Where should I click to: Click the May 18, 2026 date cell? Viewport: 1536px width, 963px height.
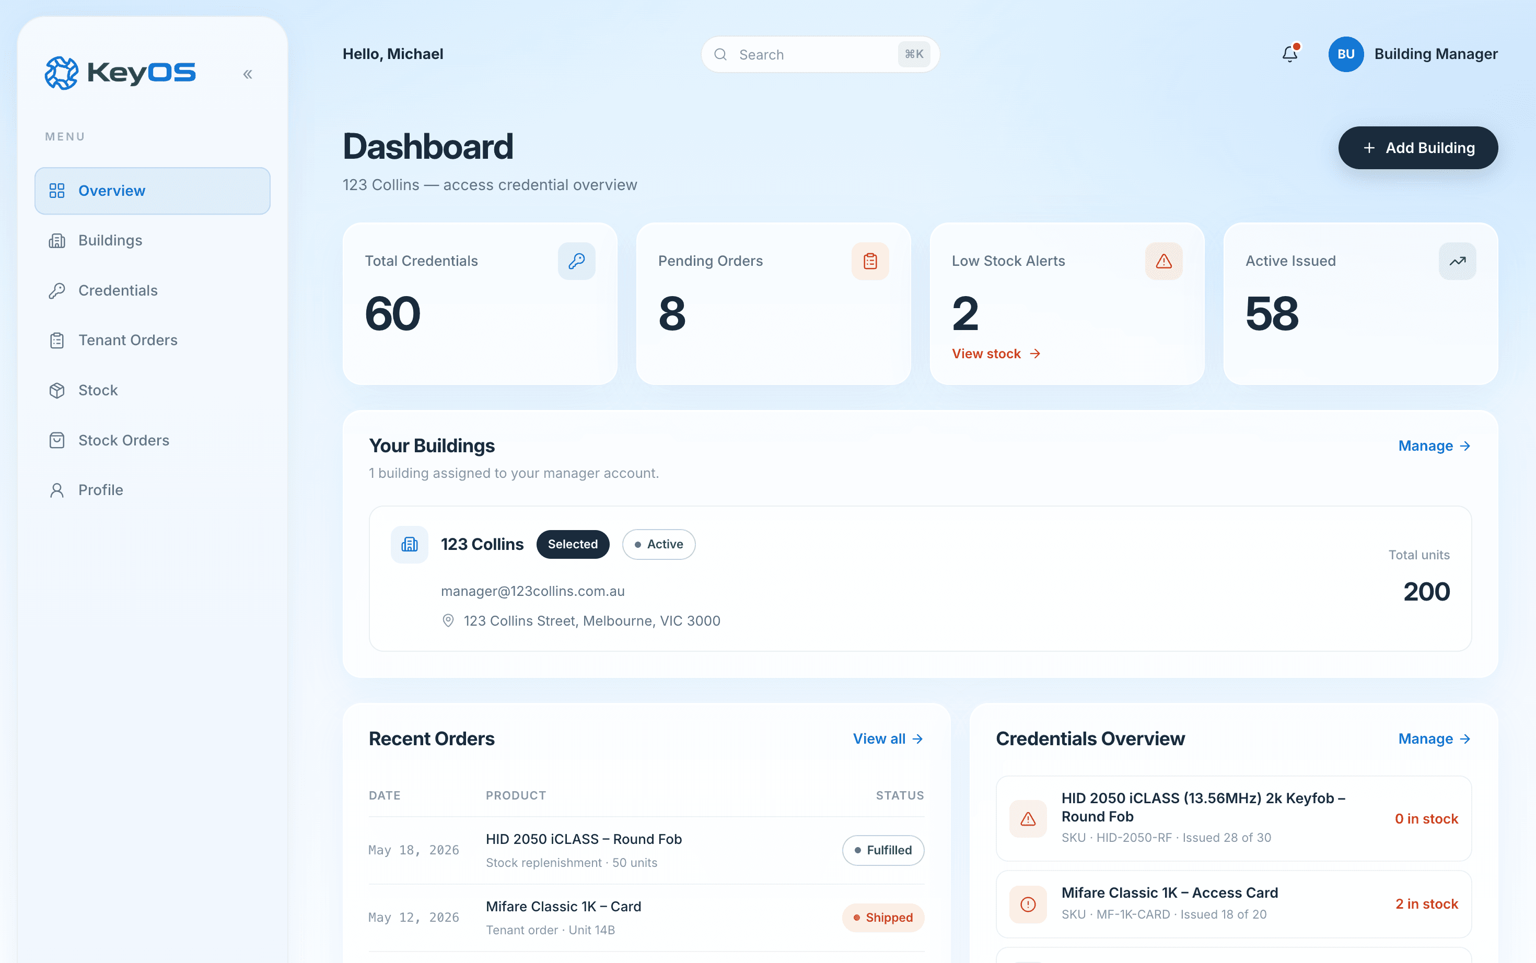[x=413, y=850]
